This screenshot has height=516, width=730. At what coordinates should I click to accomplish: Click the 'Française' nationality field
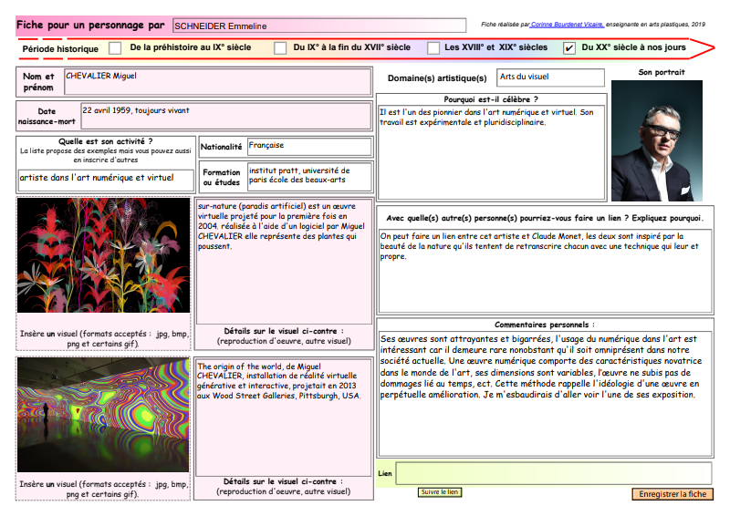click(x=308, y=147)
